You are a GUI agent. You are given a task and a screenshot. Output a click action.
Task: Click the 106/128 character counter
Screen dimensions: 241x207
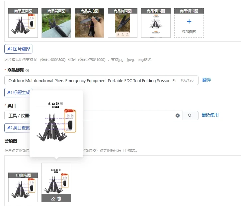click(187, 80)
